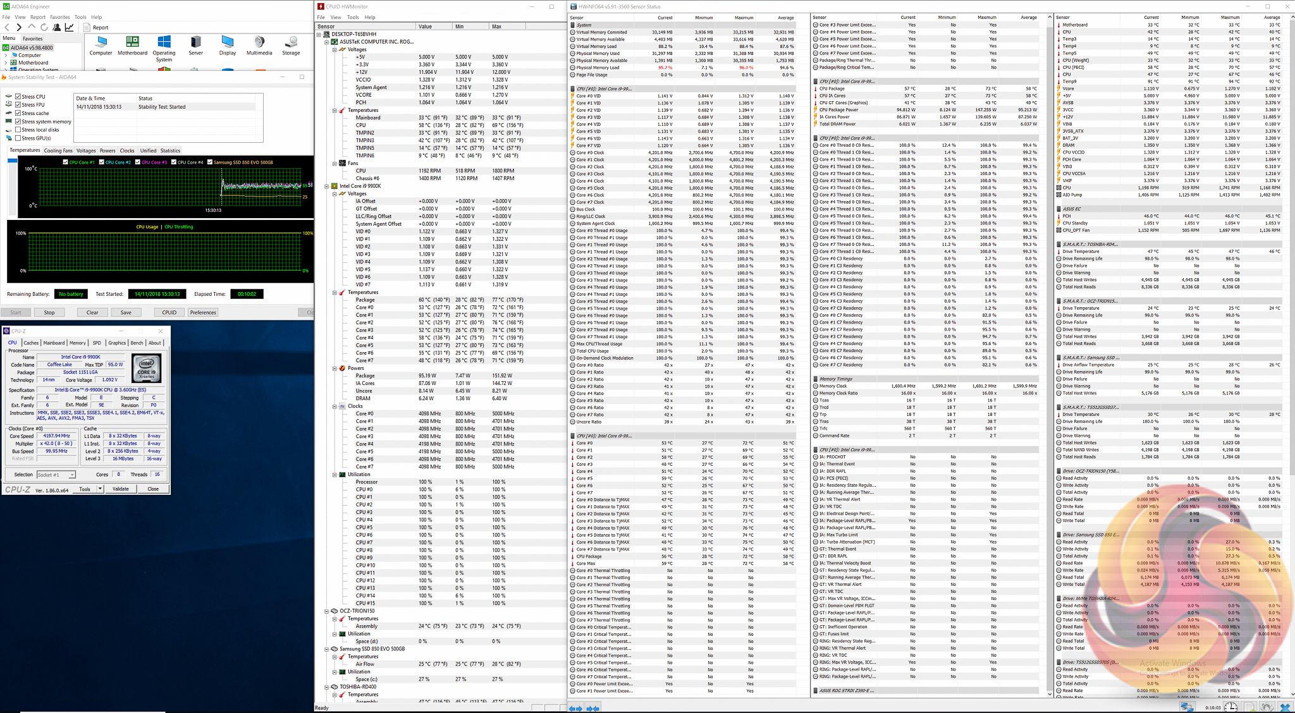The width and height of the screenshot is (1295, 713).
Task: Uncheck the Stress cache checkbox
Action: click(x=18, y=113)
